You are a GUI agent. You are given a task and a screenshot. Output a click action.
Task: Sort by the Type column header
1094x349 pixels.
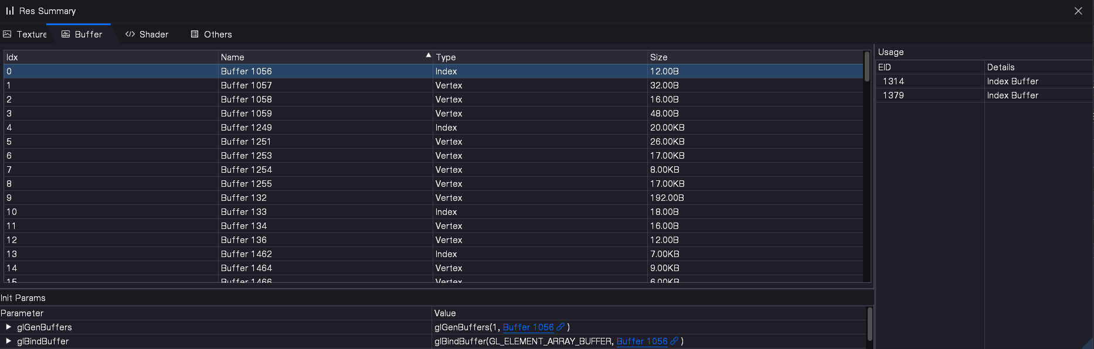[x=540, y=57]
